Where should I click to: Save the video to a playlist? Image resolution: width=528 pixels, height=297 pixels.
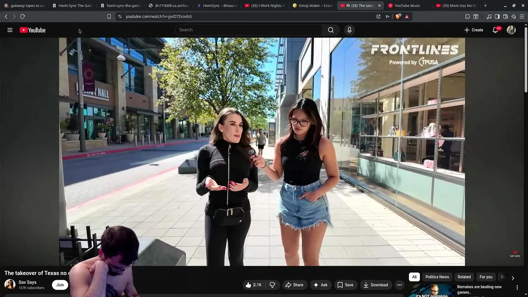coord(345,285)
